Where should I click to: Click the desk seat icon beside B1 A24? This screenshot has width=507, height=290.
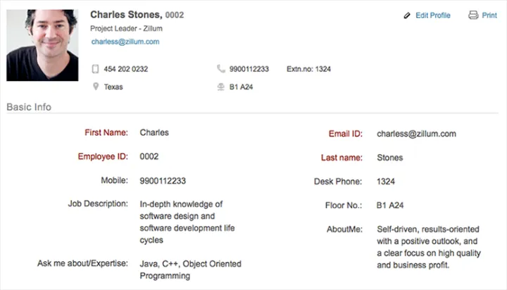coord(221,87)
